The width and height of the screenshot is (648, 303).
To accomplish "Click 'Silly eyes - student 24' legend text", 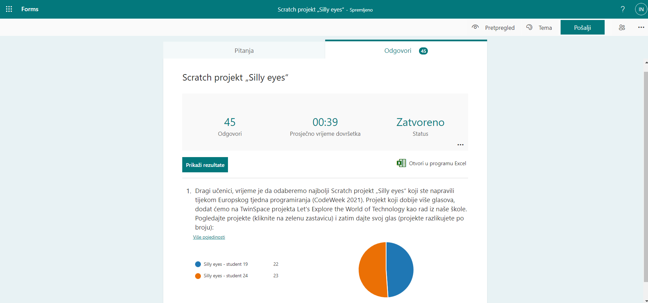I will tap(226, 276).
